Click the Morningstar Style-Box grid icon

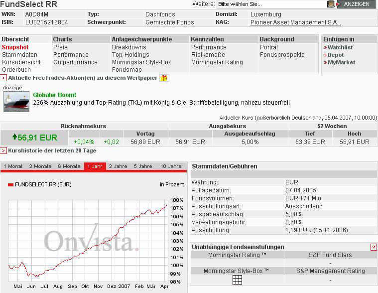point(237,280)
